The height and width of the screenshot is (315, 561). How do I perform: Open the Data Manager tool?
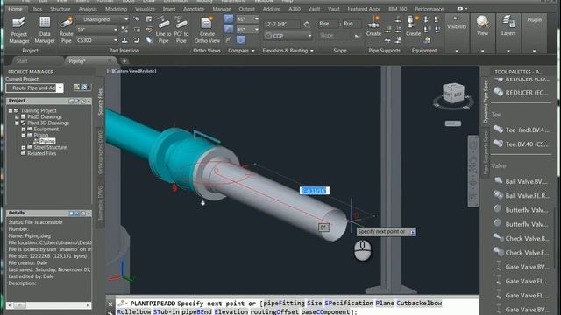(45, 30)
